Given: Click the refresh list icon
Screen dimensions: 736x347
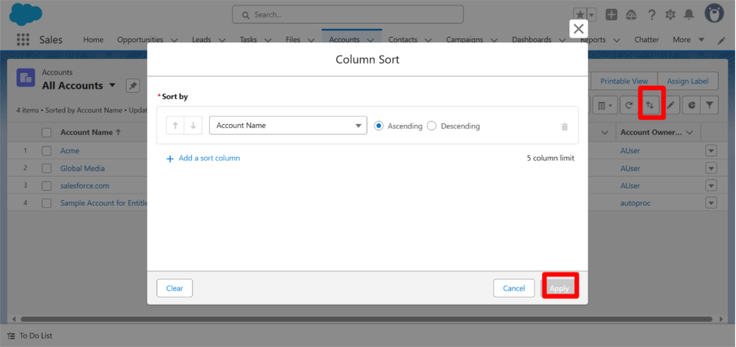Looking at the screenshot, I should (x=628, y=105).
